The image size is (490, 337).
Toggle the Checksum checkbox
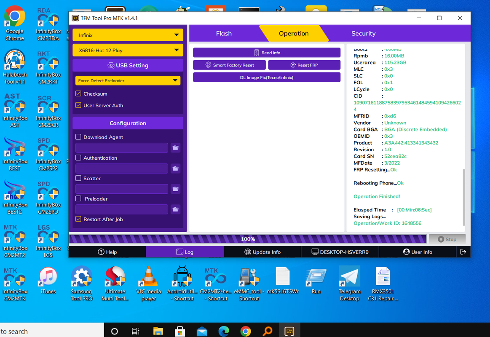pos(78,94)
